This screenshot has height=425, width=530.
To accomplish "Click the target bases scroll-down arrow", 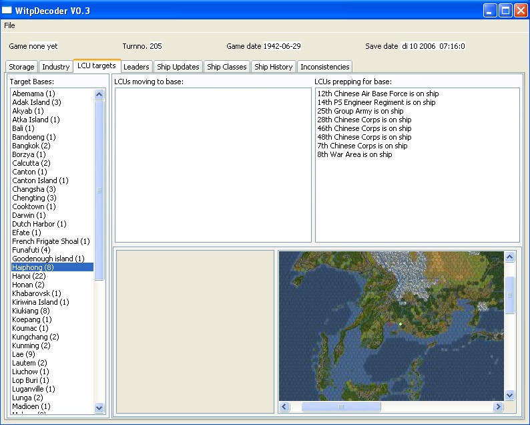I will 99,407.
